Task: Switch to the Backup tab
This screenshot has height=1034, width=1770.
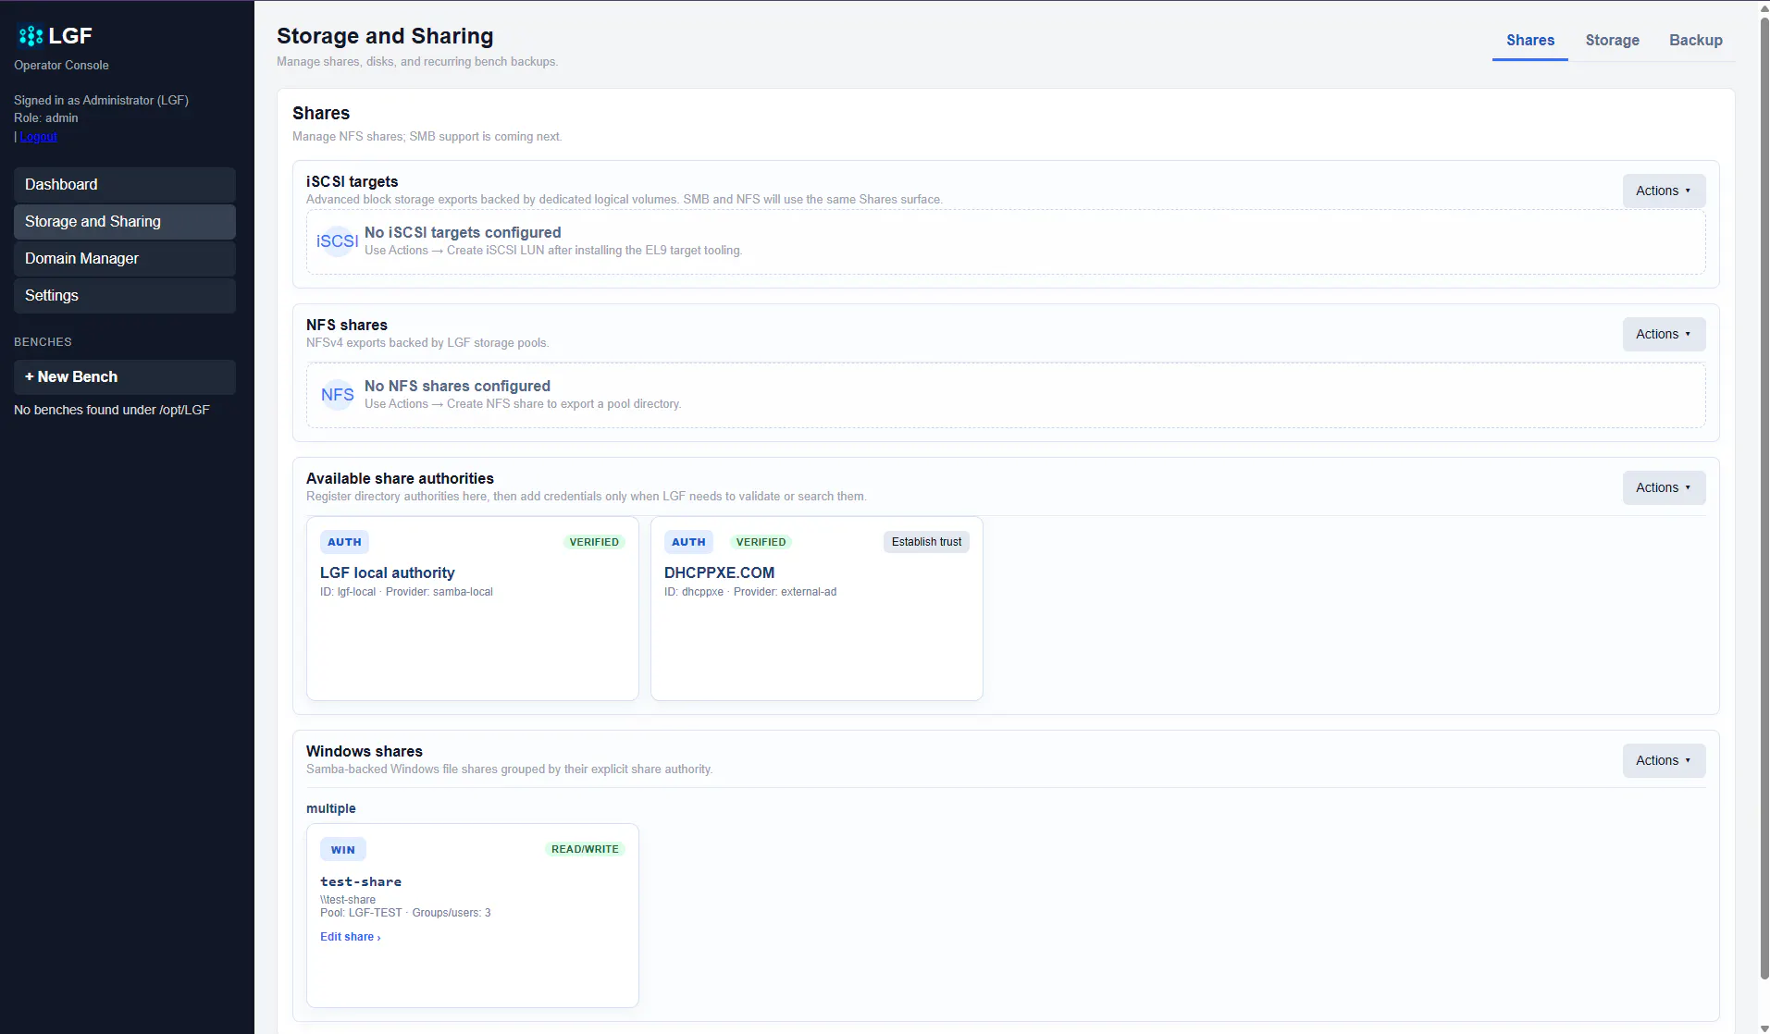Action: tap(1695, 41)
